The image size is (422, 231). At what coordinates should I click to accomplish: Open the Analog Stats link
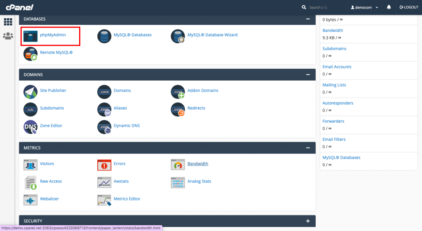tap(199, 181)
